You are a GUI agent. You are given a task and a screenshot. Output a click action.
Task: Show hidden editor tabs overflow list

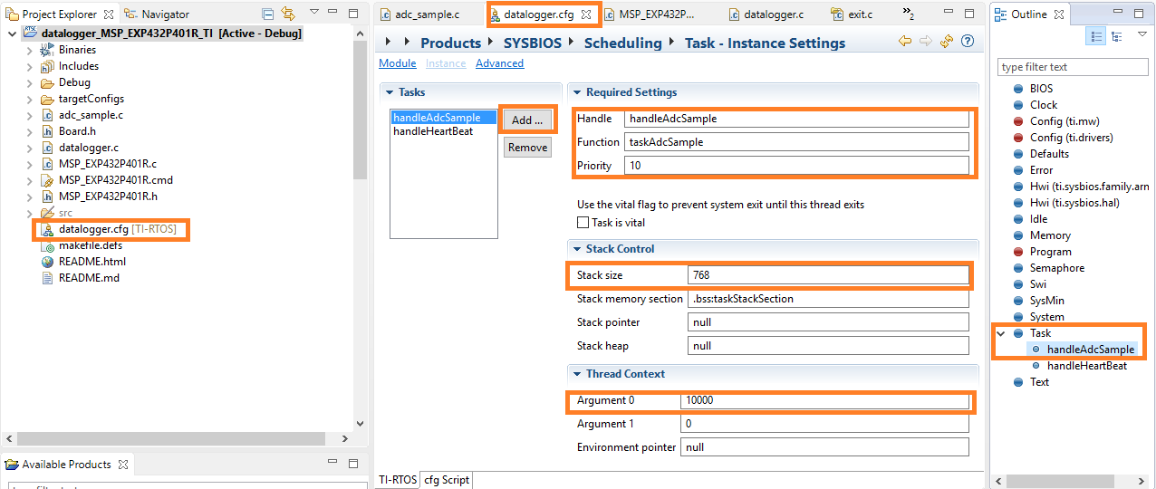pyautogui.click(x=908, y=14)
